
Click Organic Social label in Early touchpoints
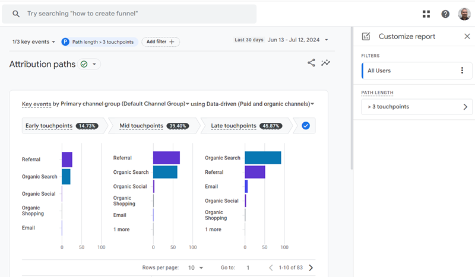39,194
